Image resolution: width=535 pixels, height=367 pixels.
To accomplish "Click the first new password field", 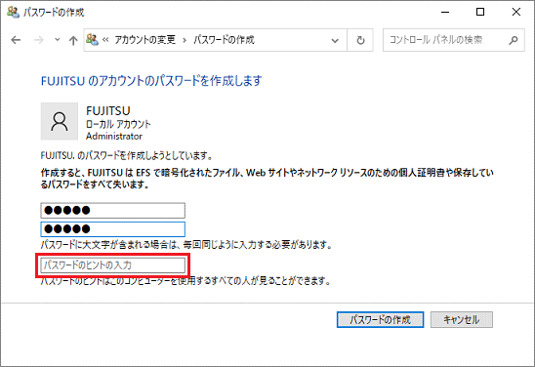I will 113,211.
